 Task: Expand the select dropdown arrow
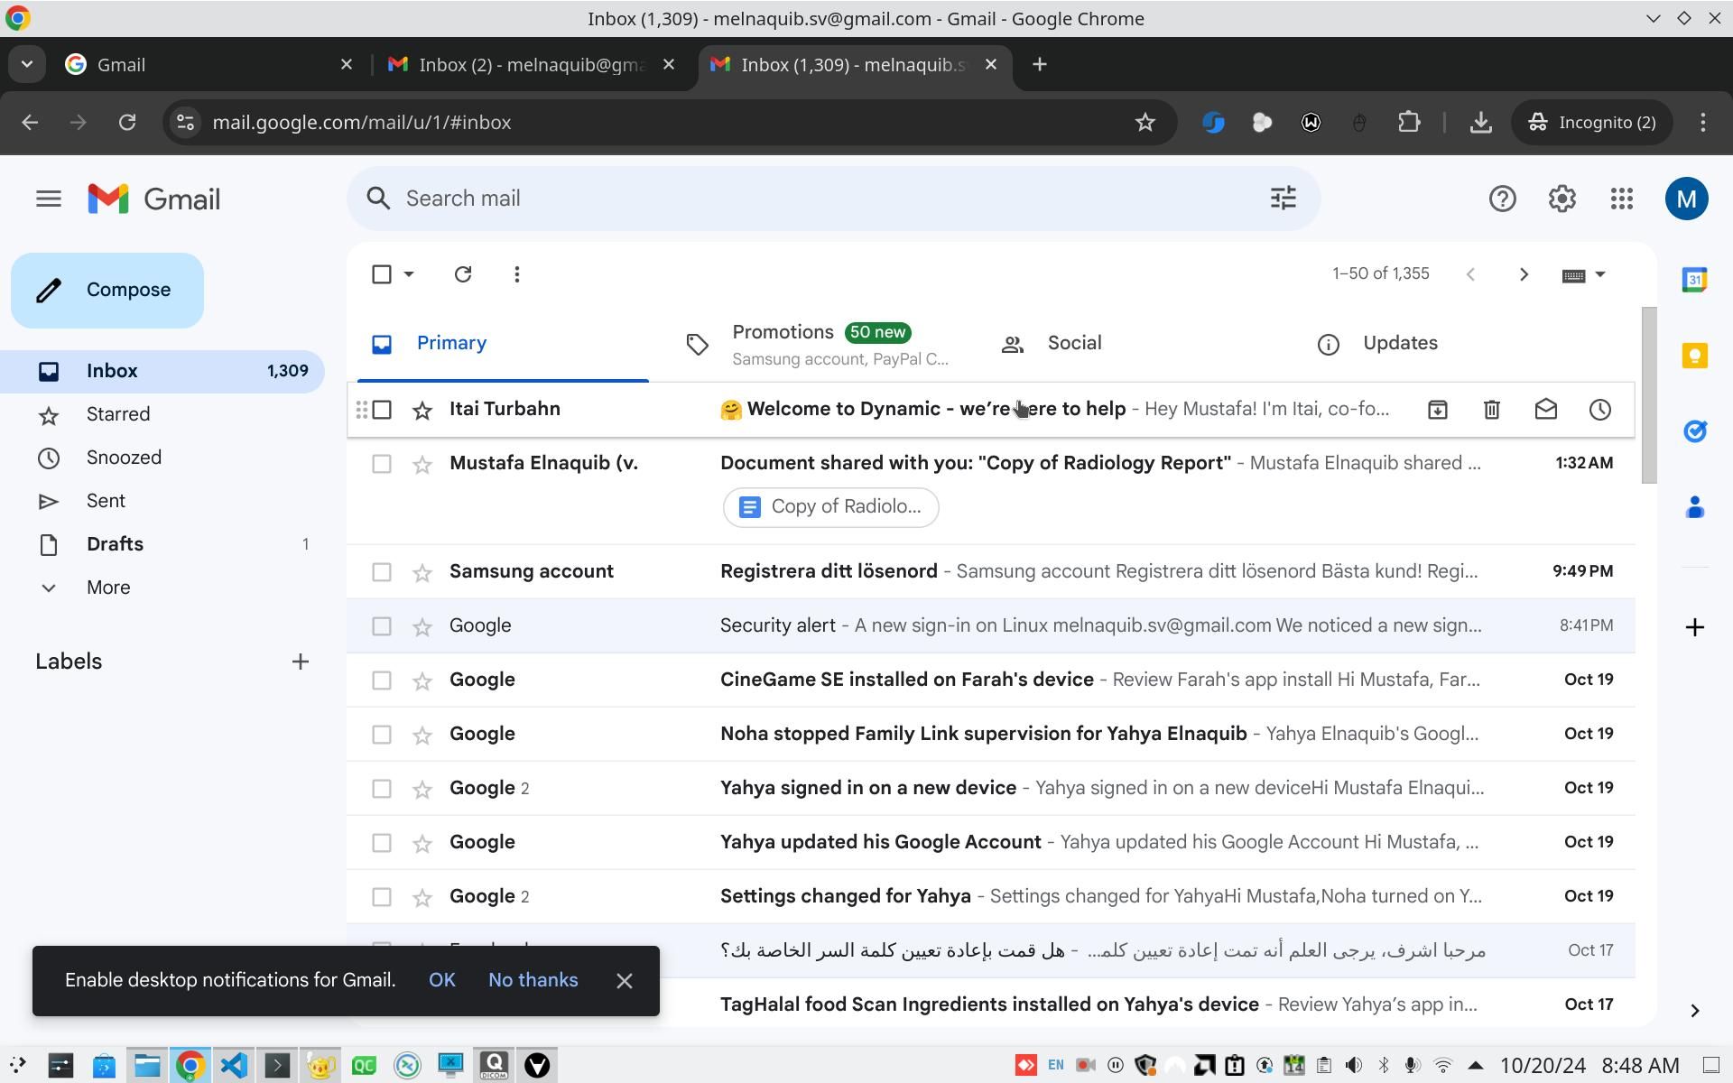(408, 274)
